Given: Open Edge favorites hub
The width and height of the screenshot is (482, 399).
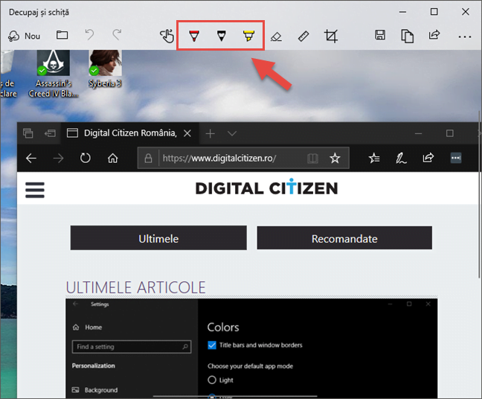Looking at the screenshot, I should [374, 158].
